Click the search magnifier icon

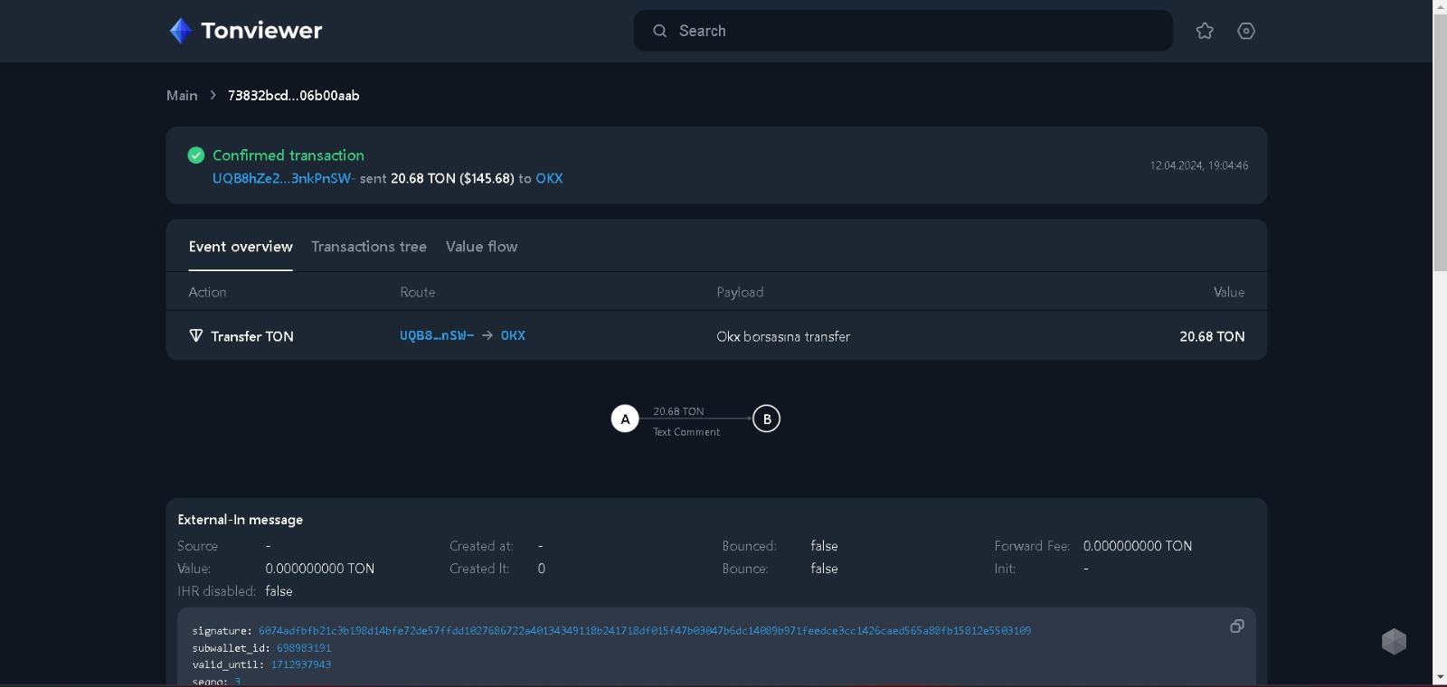[x=660, y=31]
